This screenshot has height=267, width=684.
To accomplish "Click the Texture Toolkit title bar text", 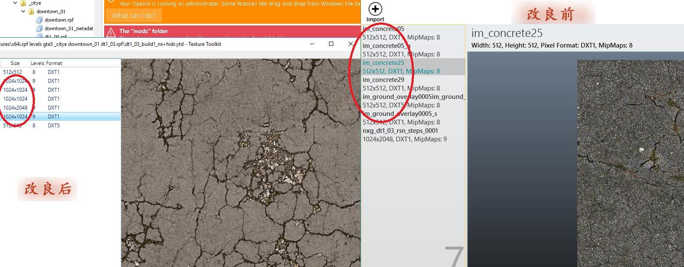I will [x=111, y=44].
